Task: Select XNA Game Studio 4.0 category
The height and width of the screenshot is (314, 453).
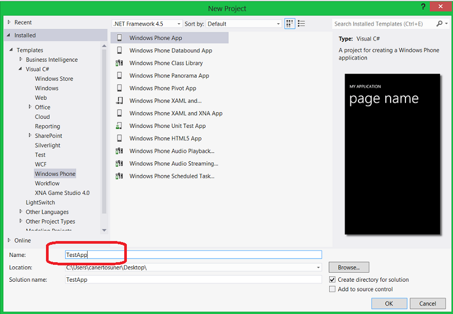Action: point(62,193)
